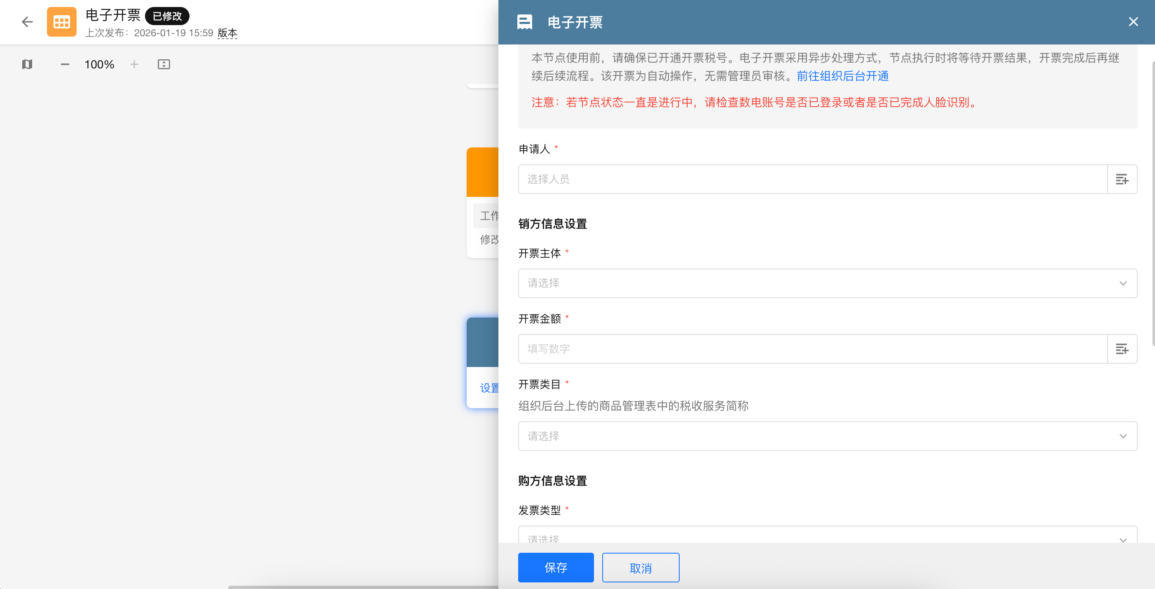
Task: Click the invoice icon in panel header
Action: pyautogui.click(x=525, y=21)
